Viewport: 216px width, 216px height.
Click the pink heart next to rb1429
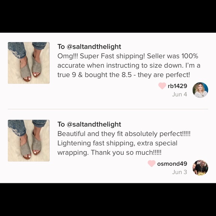click(162, 86)
